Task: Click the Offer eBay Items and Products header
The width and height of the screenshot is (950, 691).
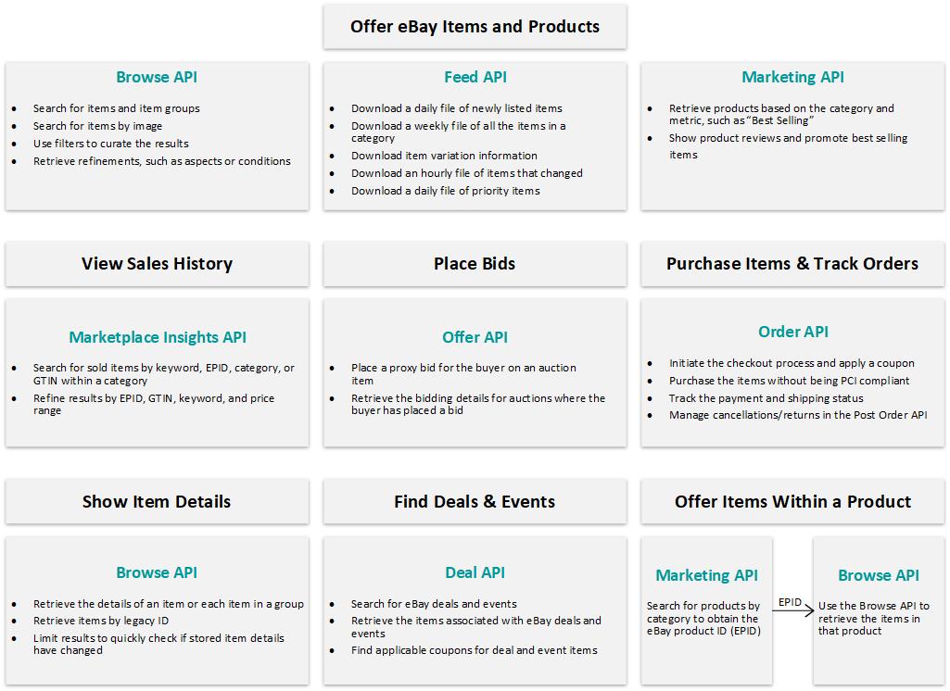Action: point(475,27)
